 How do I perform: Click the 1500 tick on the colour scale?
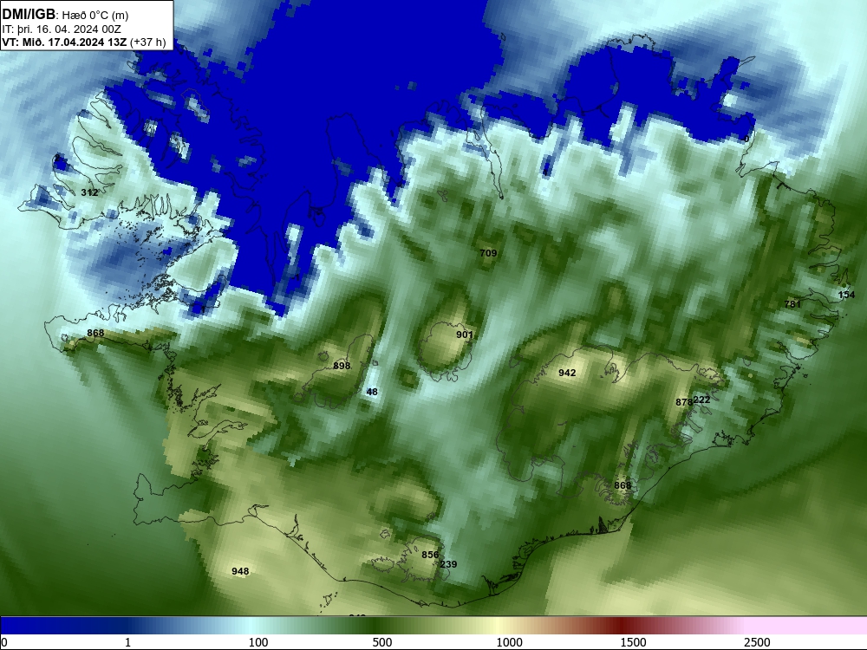[x=633, y=642]
